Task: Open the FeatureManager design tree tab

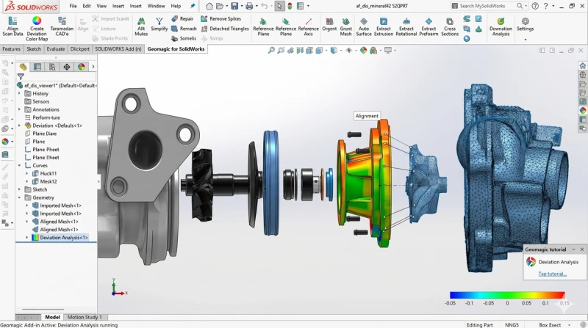Action: pyautogui.click(x=23, y=67)
